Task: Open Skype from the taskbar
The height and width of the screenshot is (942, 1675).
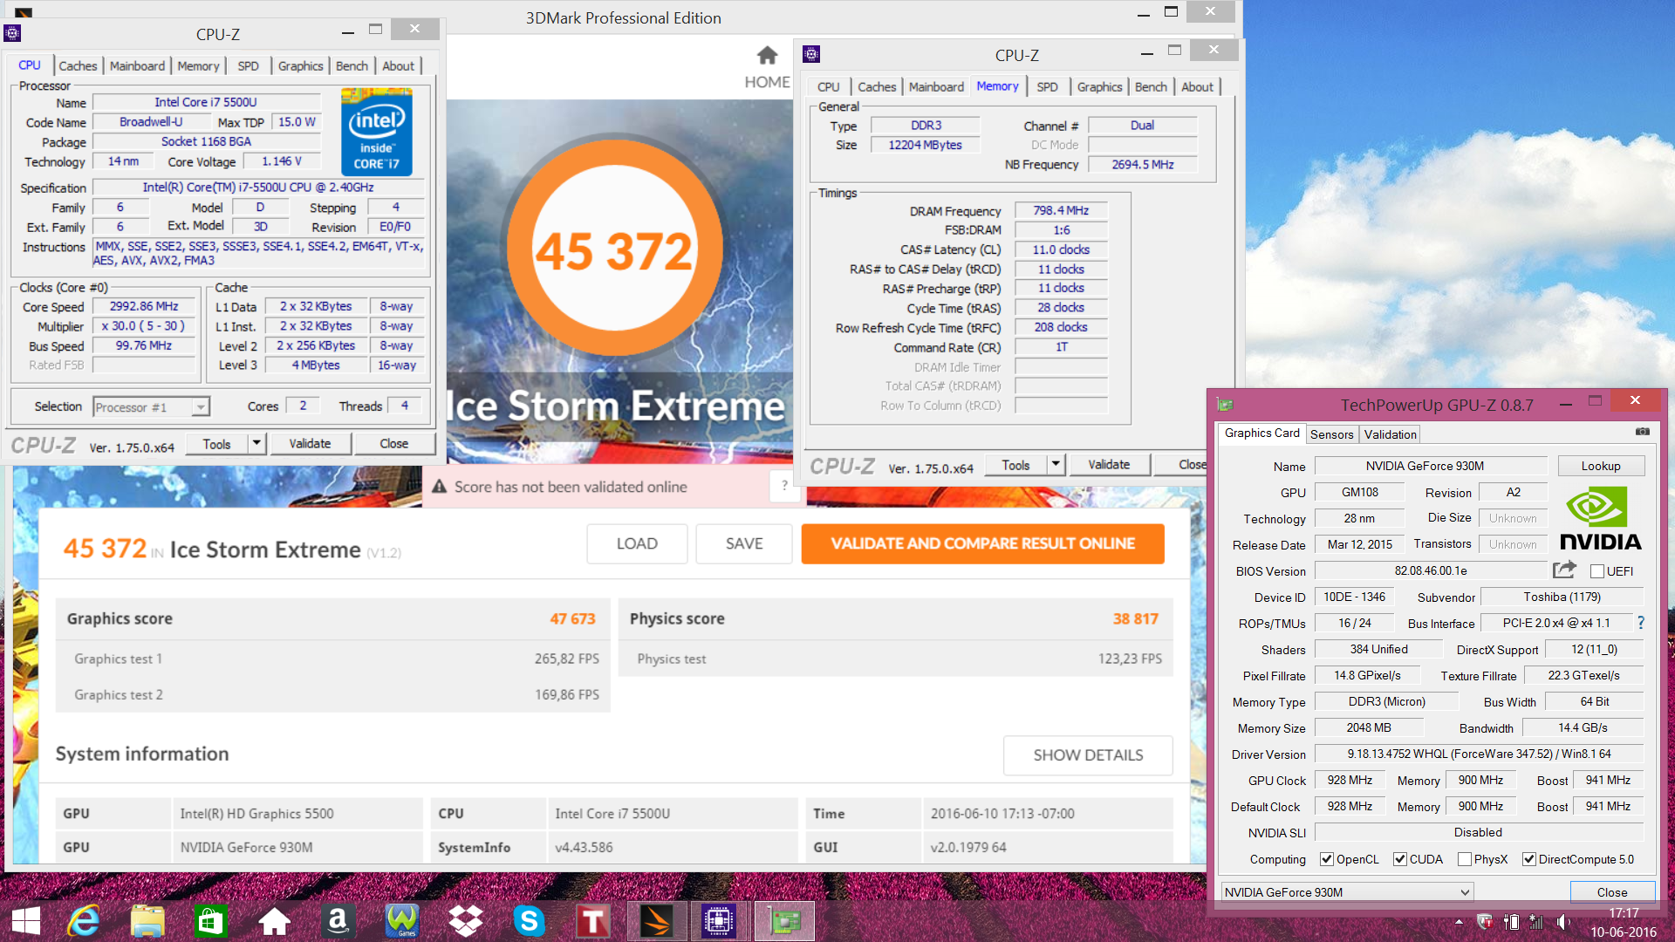Action: (x=529, y=921)
